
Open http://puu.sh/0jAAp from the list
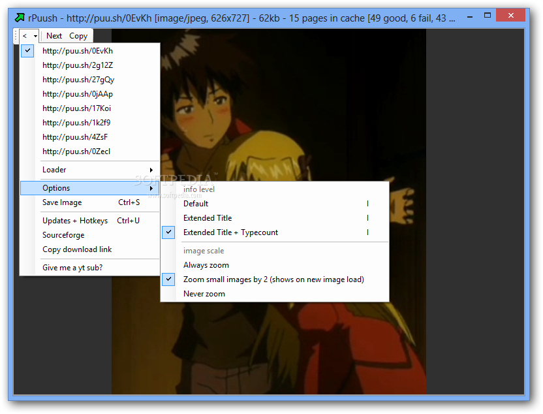89,94
